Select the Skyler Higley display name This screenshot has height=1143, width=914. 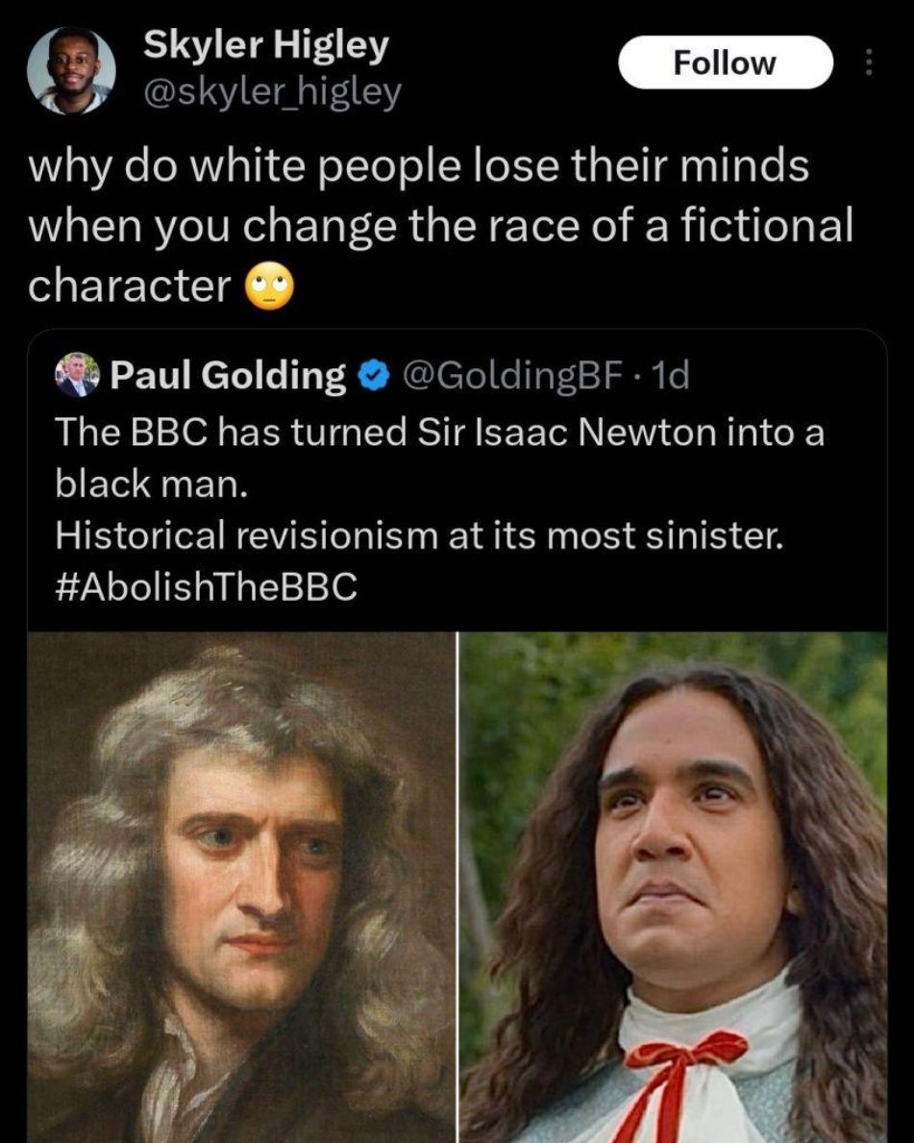[x=266, y=47]
